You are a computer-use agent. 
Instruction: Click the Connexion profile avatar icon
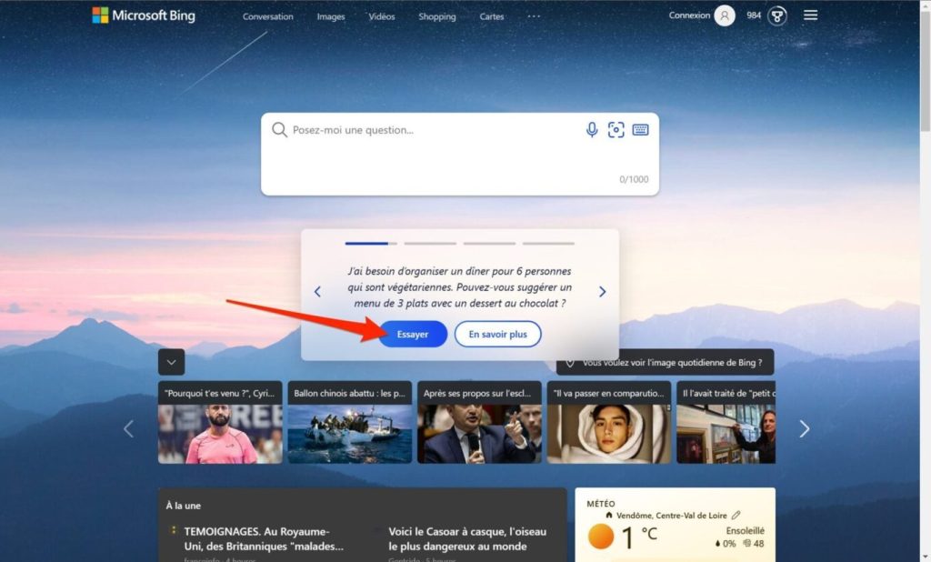[x=724, y=15]
